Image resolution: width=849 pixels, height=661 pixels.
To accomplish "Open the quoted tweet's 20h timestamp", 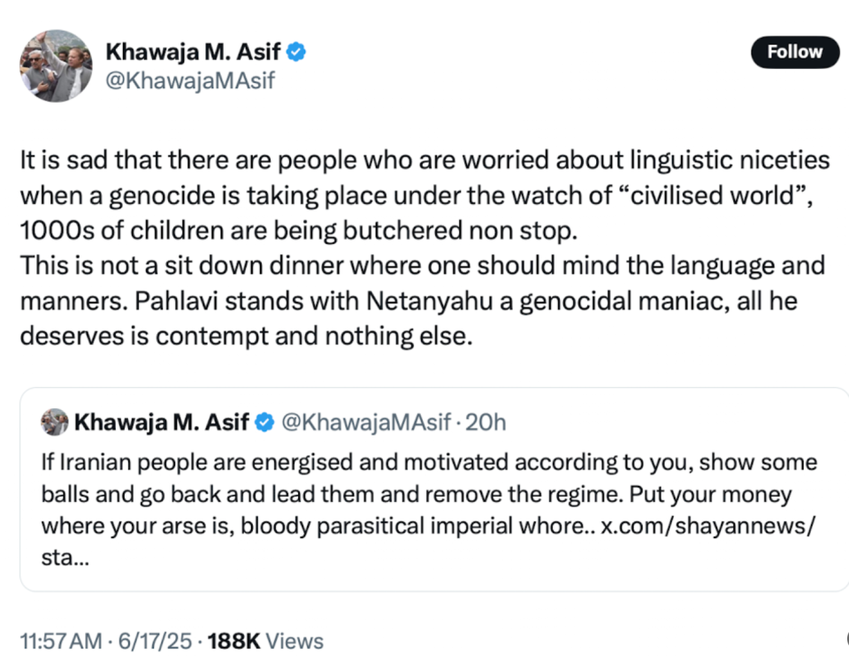I will tap(486, 422).
